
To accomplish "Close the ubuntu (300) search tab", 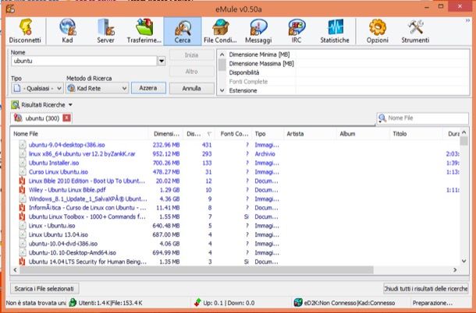I will click(66, 118).
